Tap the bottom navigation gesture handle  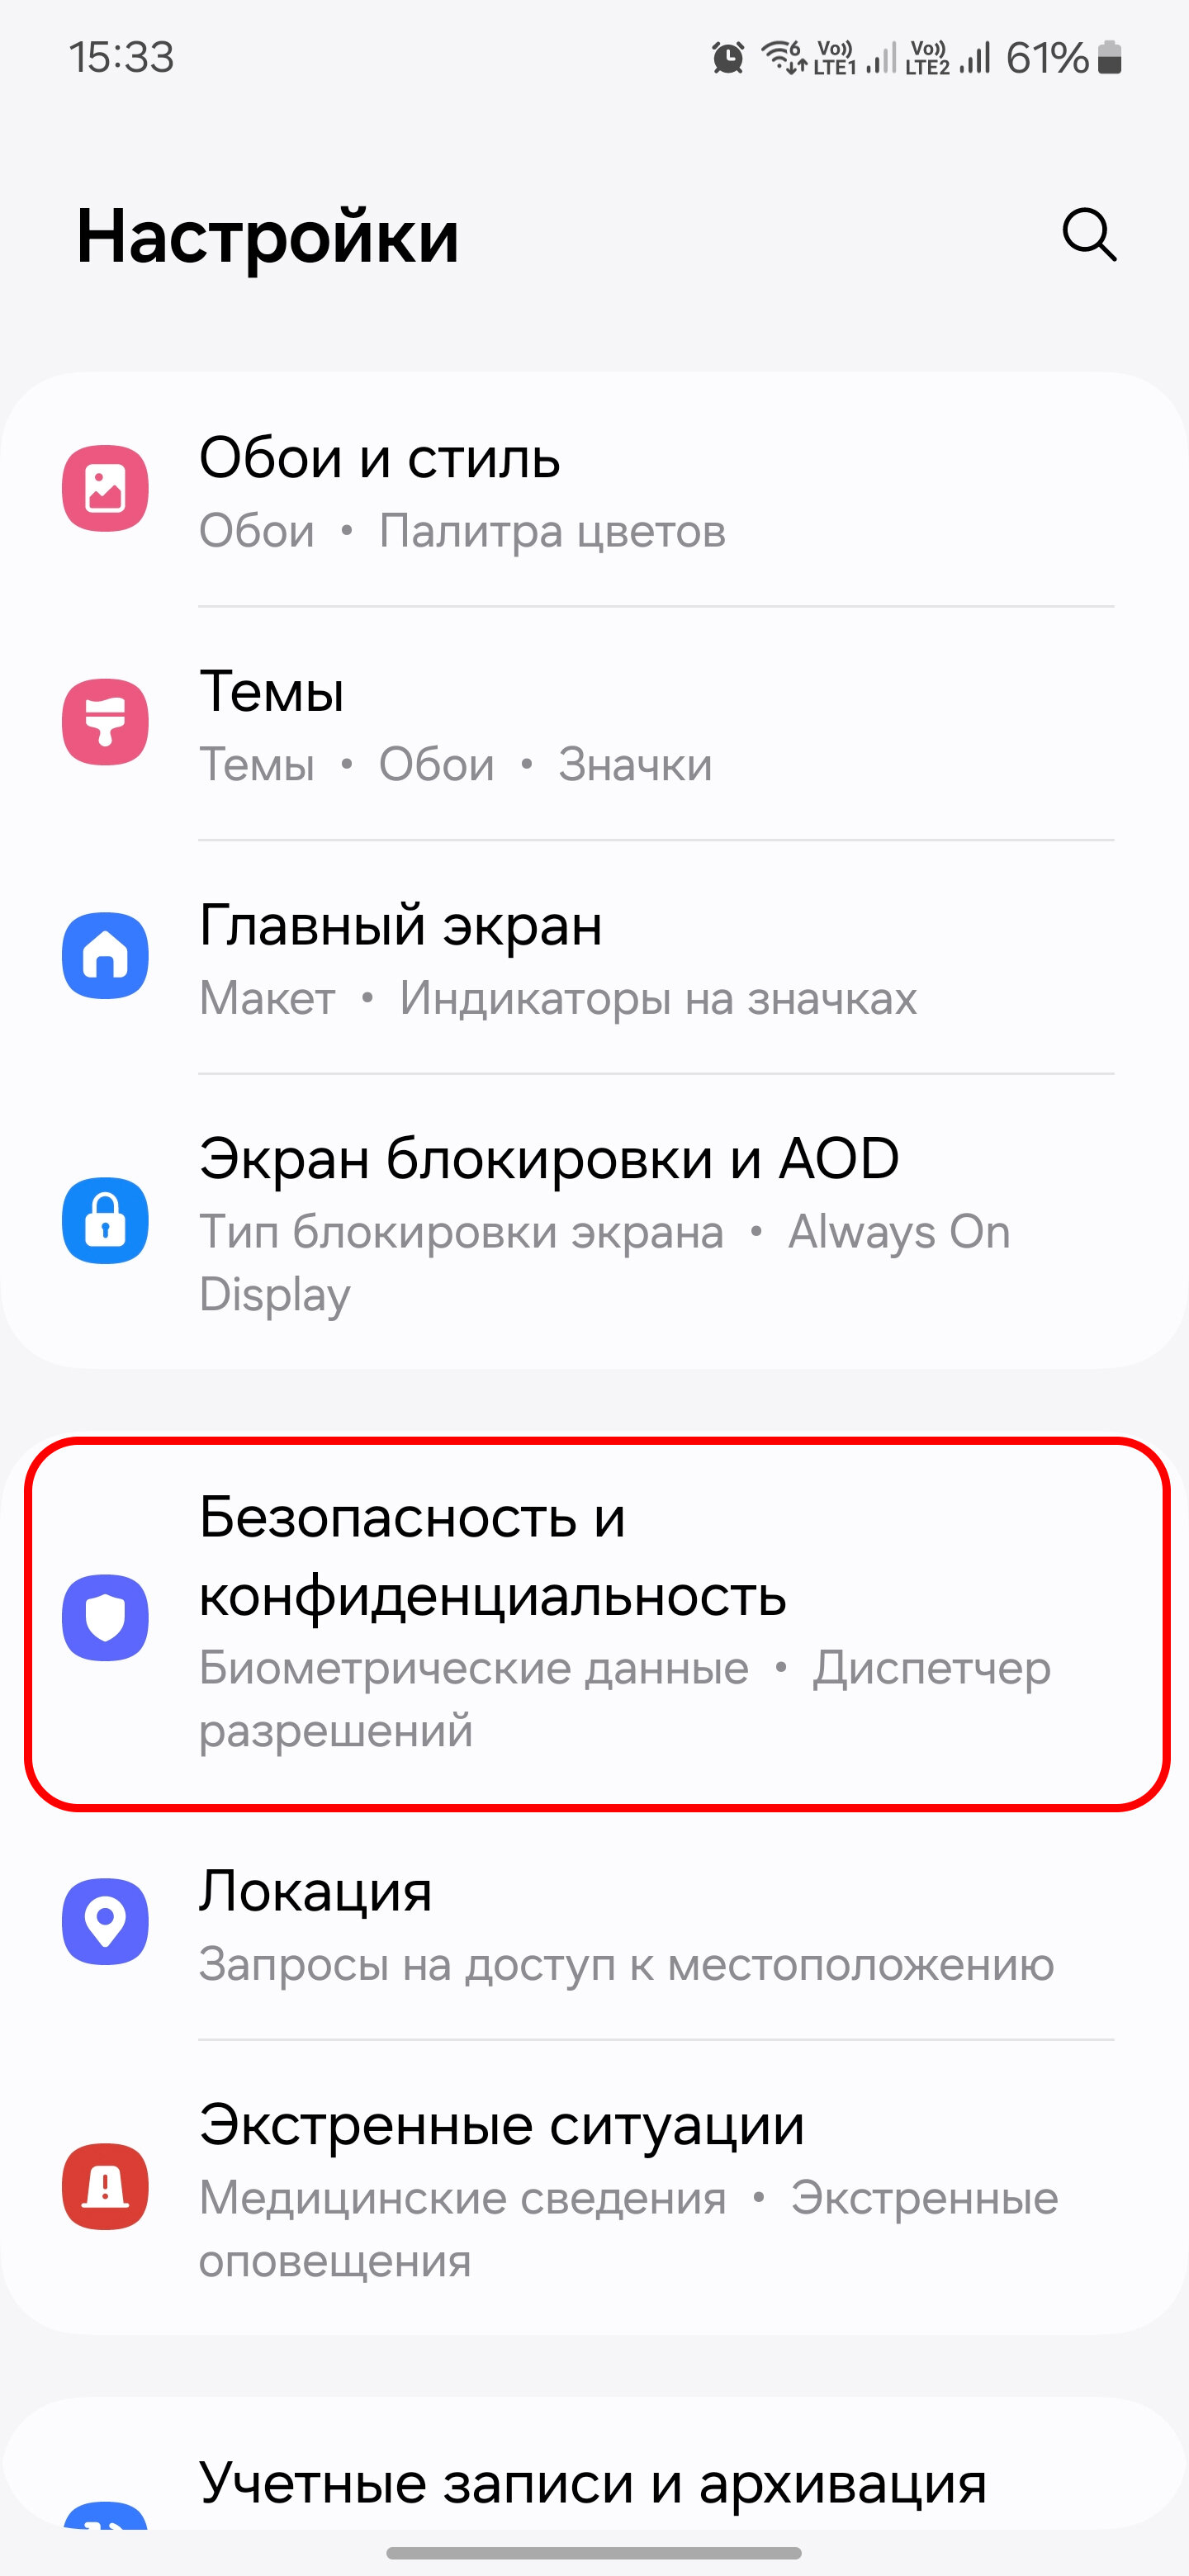click(x=594, y=2553)
